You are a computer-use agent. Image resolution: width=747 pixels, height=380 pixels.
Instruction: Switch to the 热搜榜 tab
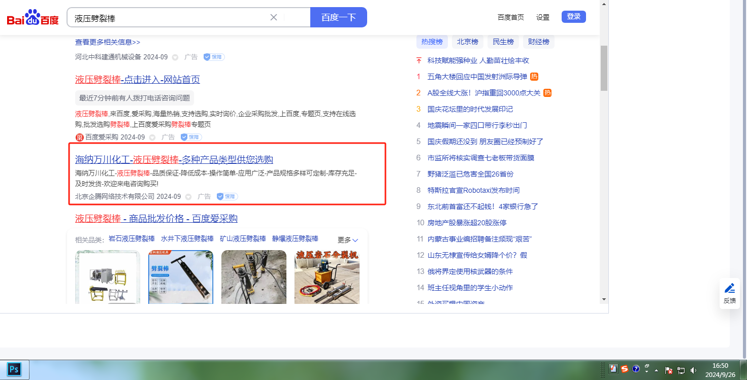[x=432, y=42]
